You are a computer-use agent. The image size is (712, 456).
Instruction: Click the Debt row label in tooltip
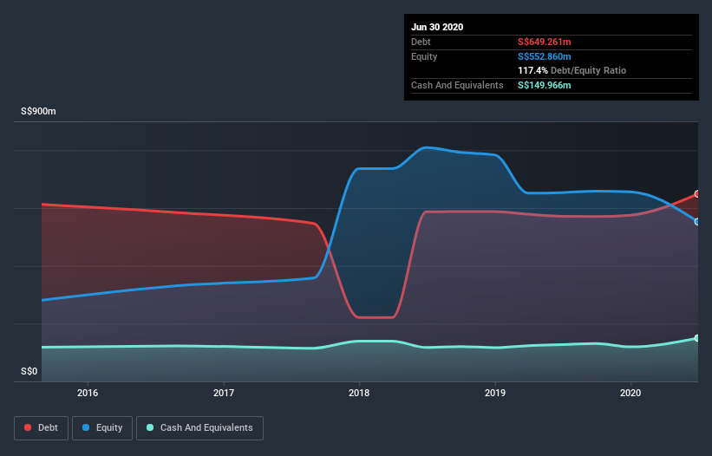(x=421, y=42)
